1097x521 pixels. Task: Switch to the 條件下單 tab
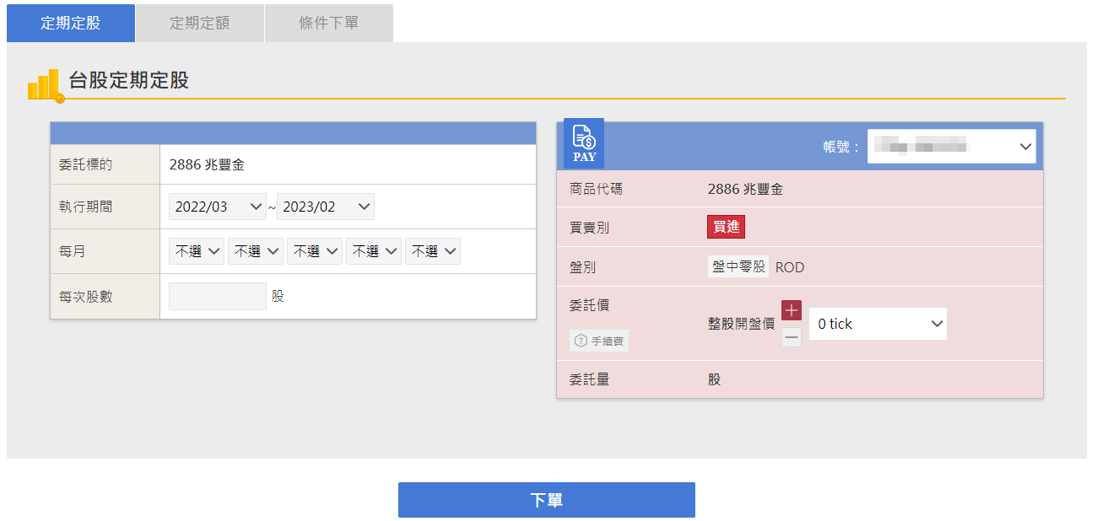click(x=329, y=23)
